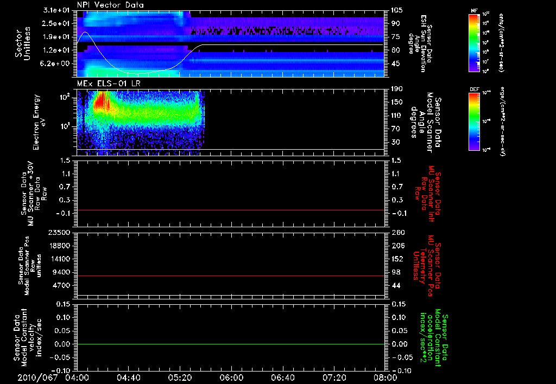The height and width of the screenshot is (384, 556).
Task: Click the green "Model Constant acceleration" axis title
Action: (x=434, y=338)
